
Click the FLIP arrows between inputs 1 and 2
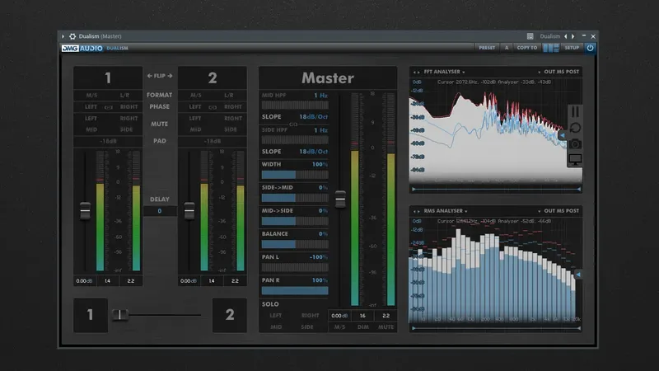(160, 76)
